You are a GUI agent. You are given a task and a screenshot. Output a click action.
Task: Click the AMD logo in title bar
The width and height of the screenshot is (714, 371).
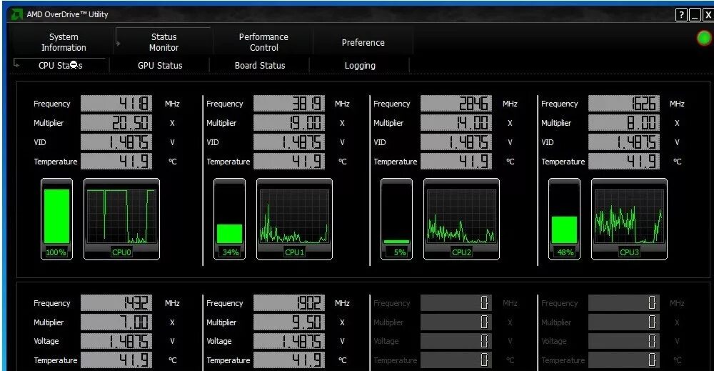click(17, 14)
